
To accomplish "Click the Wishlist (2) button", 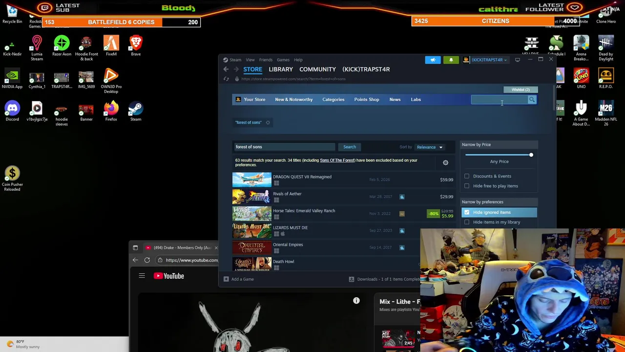I will [x=521, y=89].
